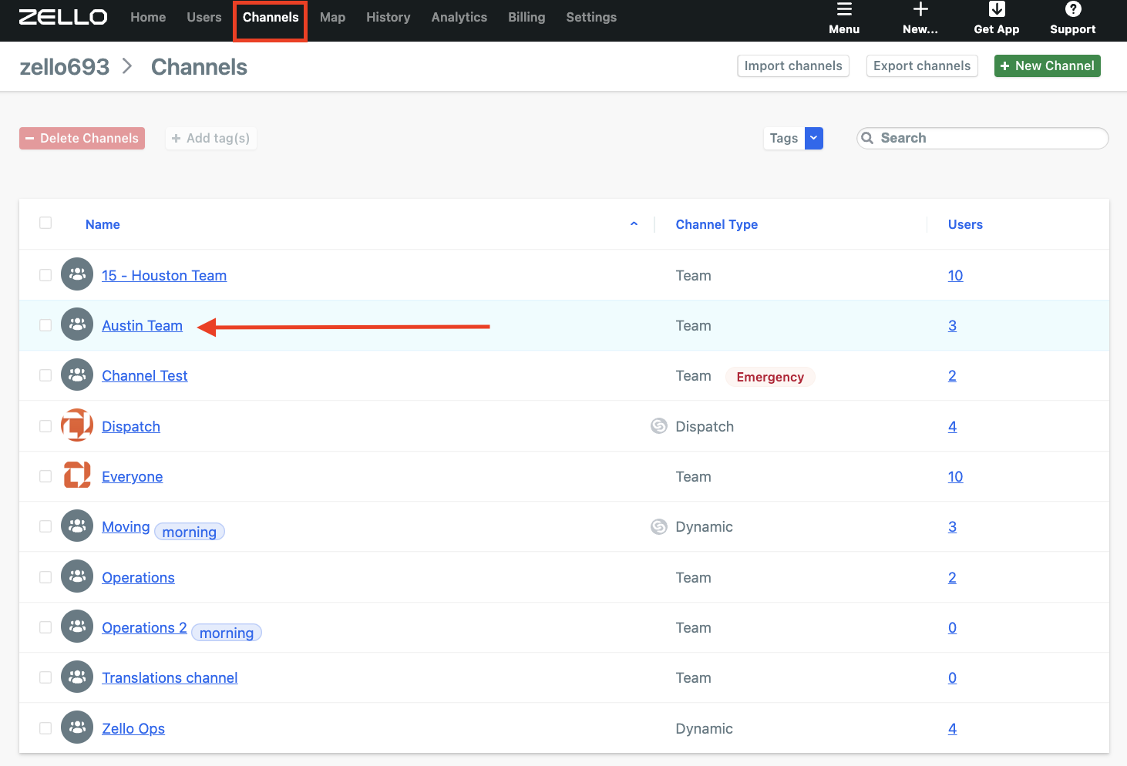Image resolution: width=1127 pixels, height=766 pixels.
Task: Click the sort arrow in Name column
Action: 634,224
